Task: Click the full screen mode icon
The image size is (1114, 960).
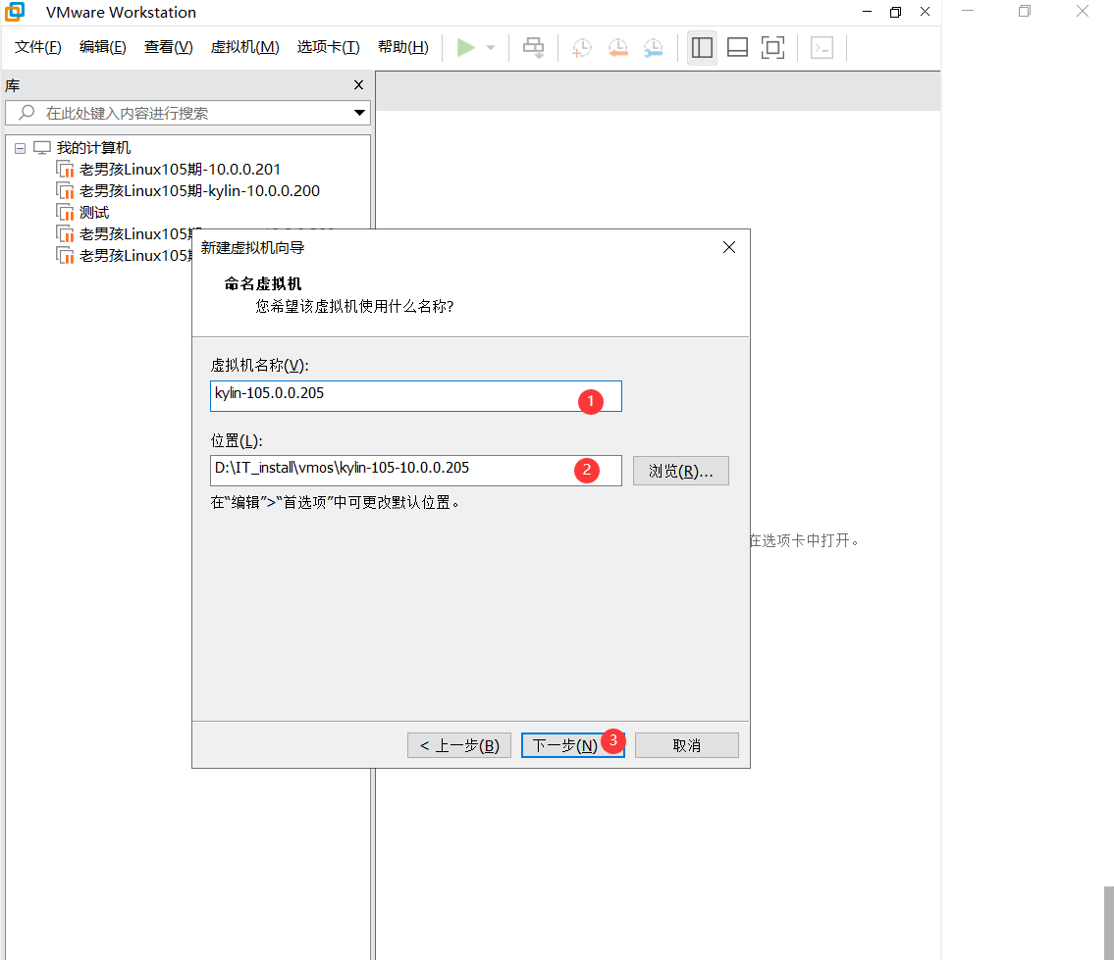Action: point(773,48)
